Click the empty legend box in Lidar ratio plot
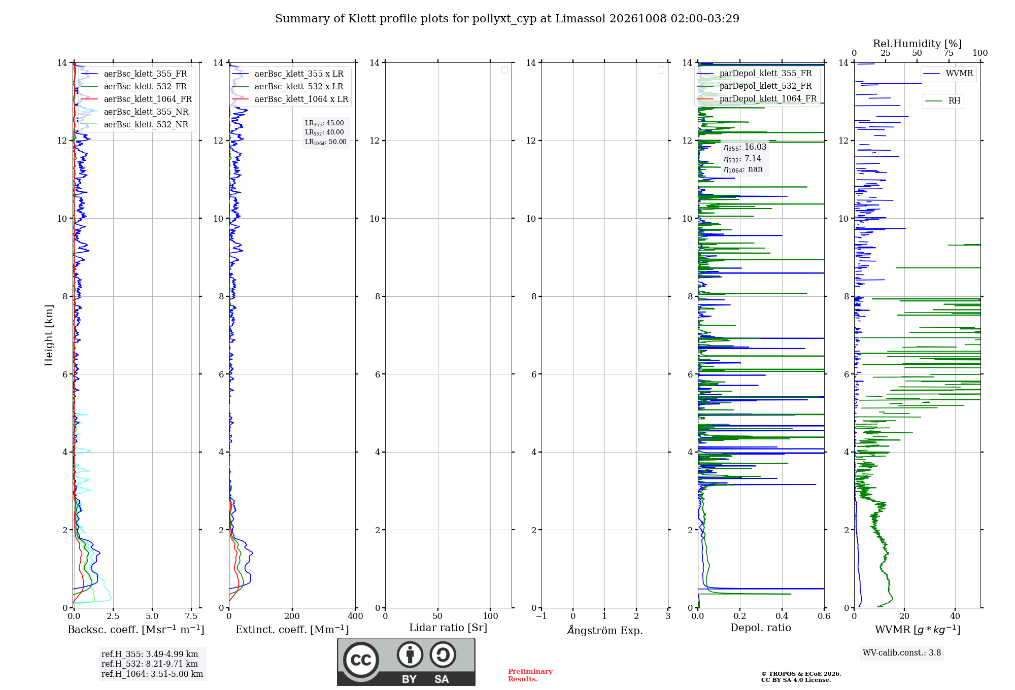 click(504, 70)
